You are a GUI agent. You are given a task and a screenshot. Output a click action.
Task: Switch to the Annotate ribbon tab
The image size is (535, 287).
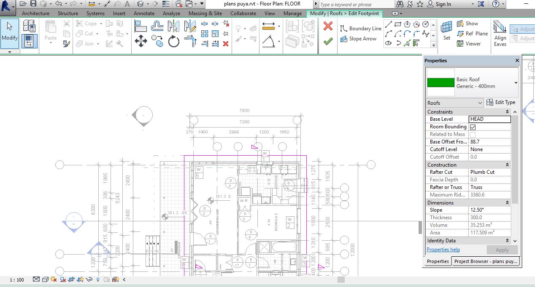(x=144, y=13)
